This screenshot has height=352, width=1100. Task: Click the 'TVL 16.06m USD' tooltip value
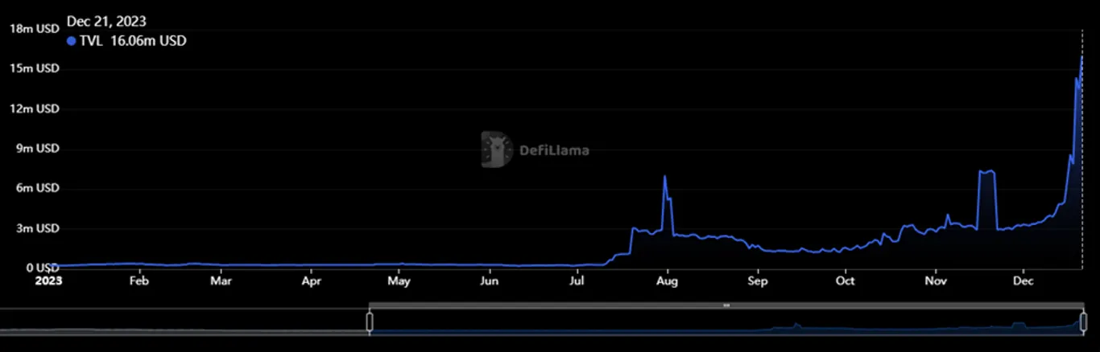click(x=133, y=41)
